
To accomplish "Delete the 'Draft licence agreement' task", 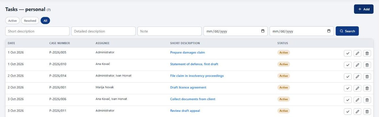I will tap(367, 88).
